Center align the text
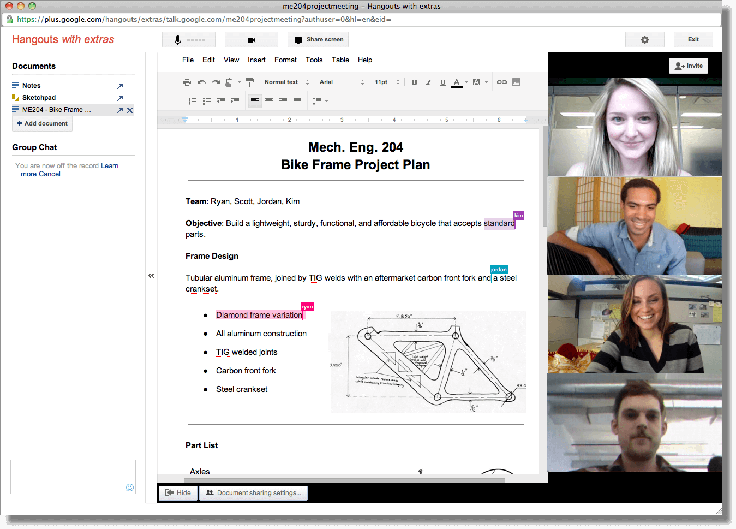 click(269, 102)
